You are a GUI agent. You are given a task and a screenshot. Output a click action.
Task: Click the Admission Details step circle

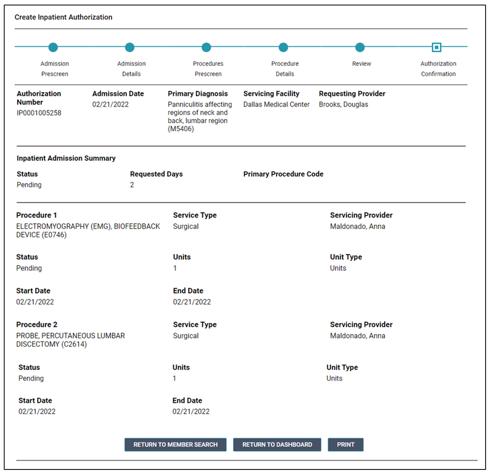click(x=130, y=47)
